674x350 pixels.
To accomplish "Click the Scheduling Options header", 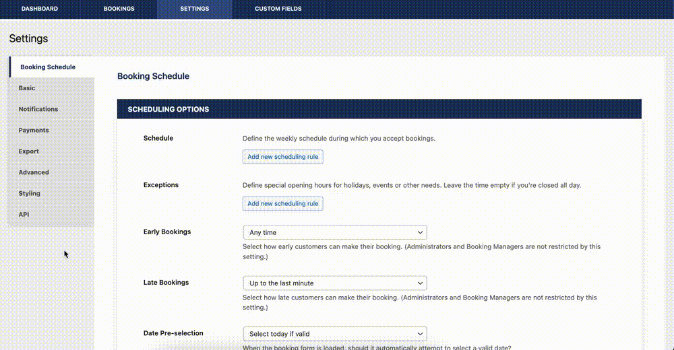I will (379, 109).
